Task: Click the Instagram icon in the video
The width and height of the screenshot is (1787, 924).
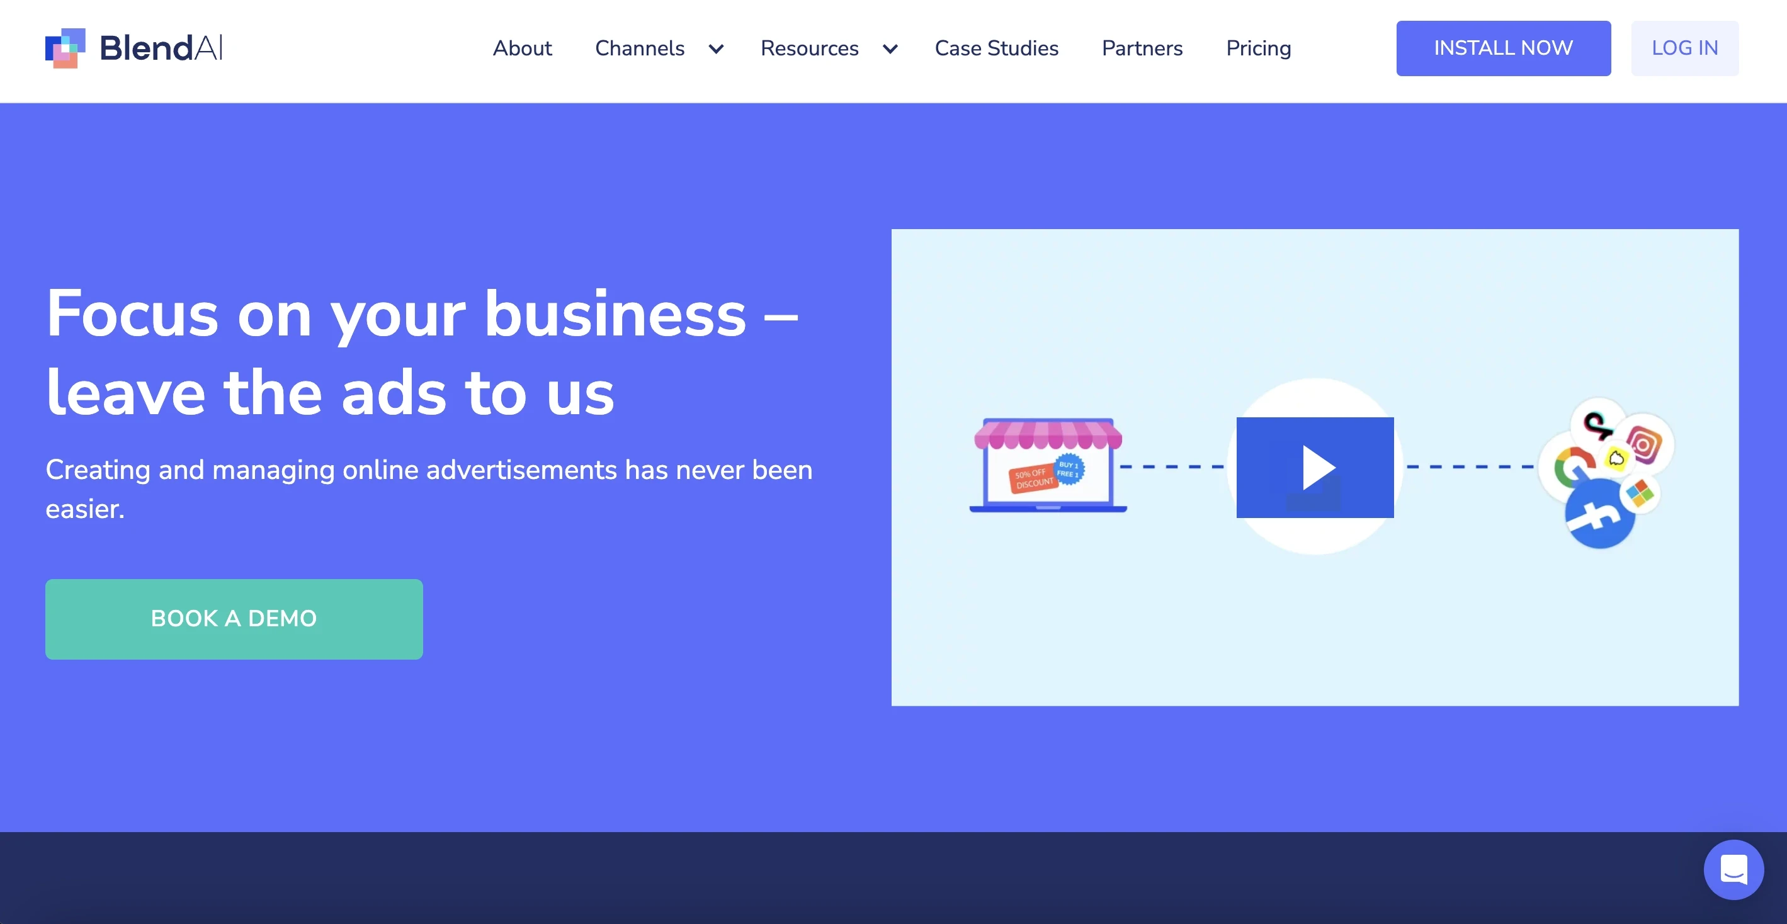Action: click(x=1643, y=444)
